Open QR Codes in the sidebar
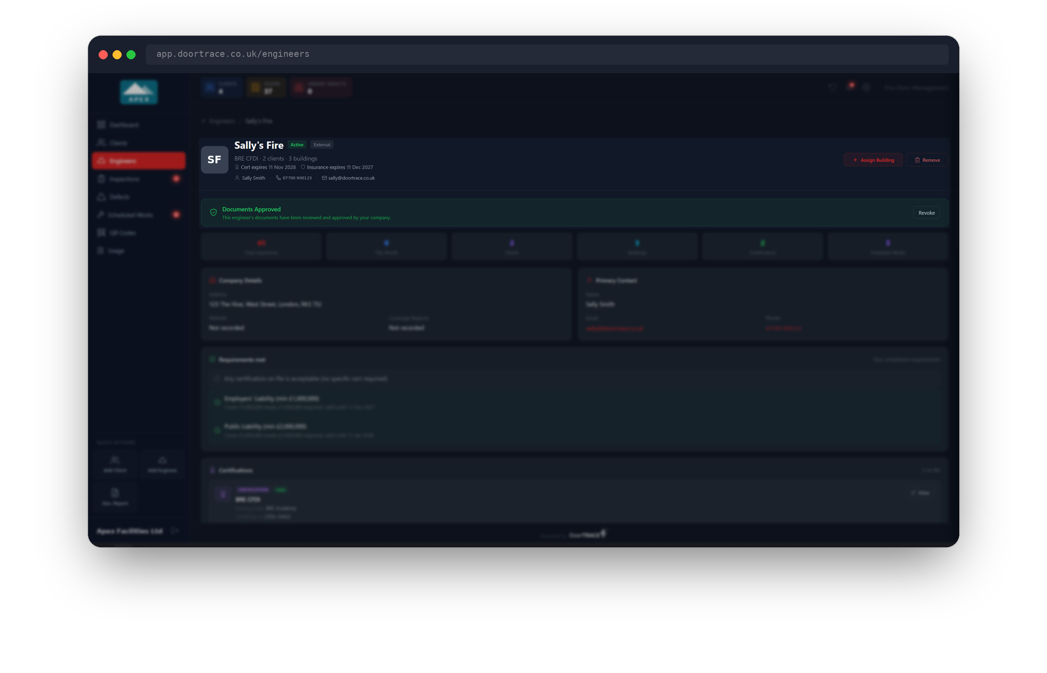The image size is (1047, 673). coord(139,232)
